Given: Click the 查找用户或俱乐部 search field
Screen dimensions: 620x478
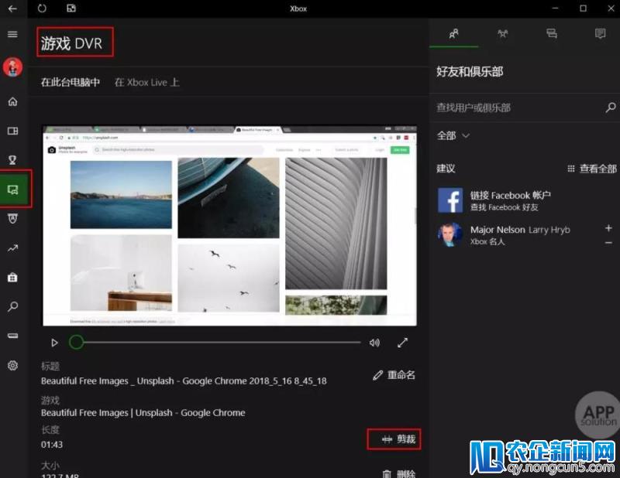Looking at the screenshot, I should 518,108.
